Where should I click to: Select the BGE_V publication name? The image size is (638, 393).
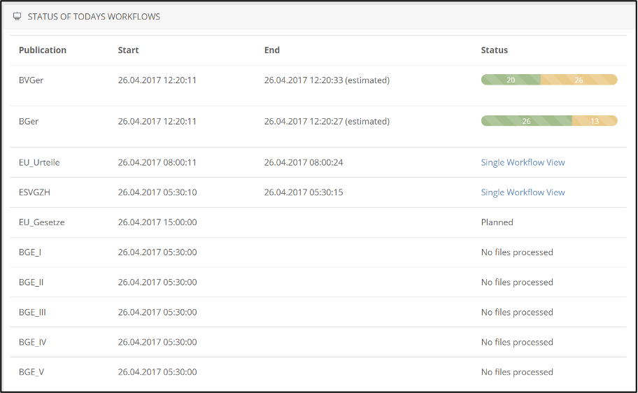(x=31, y=372)
